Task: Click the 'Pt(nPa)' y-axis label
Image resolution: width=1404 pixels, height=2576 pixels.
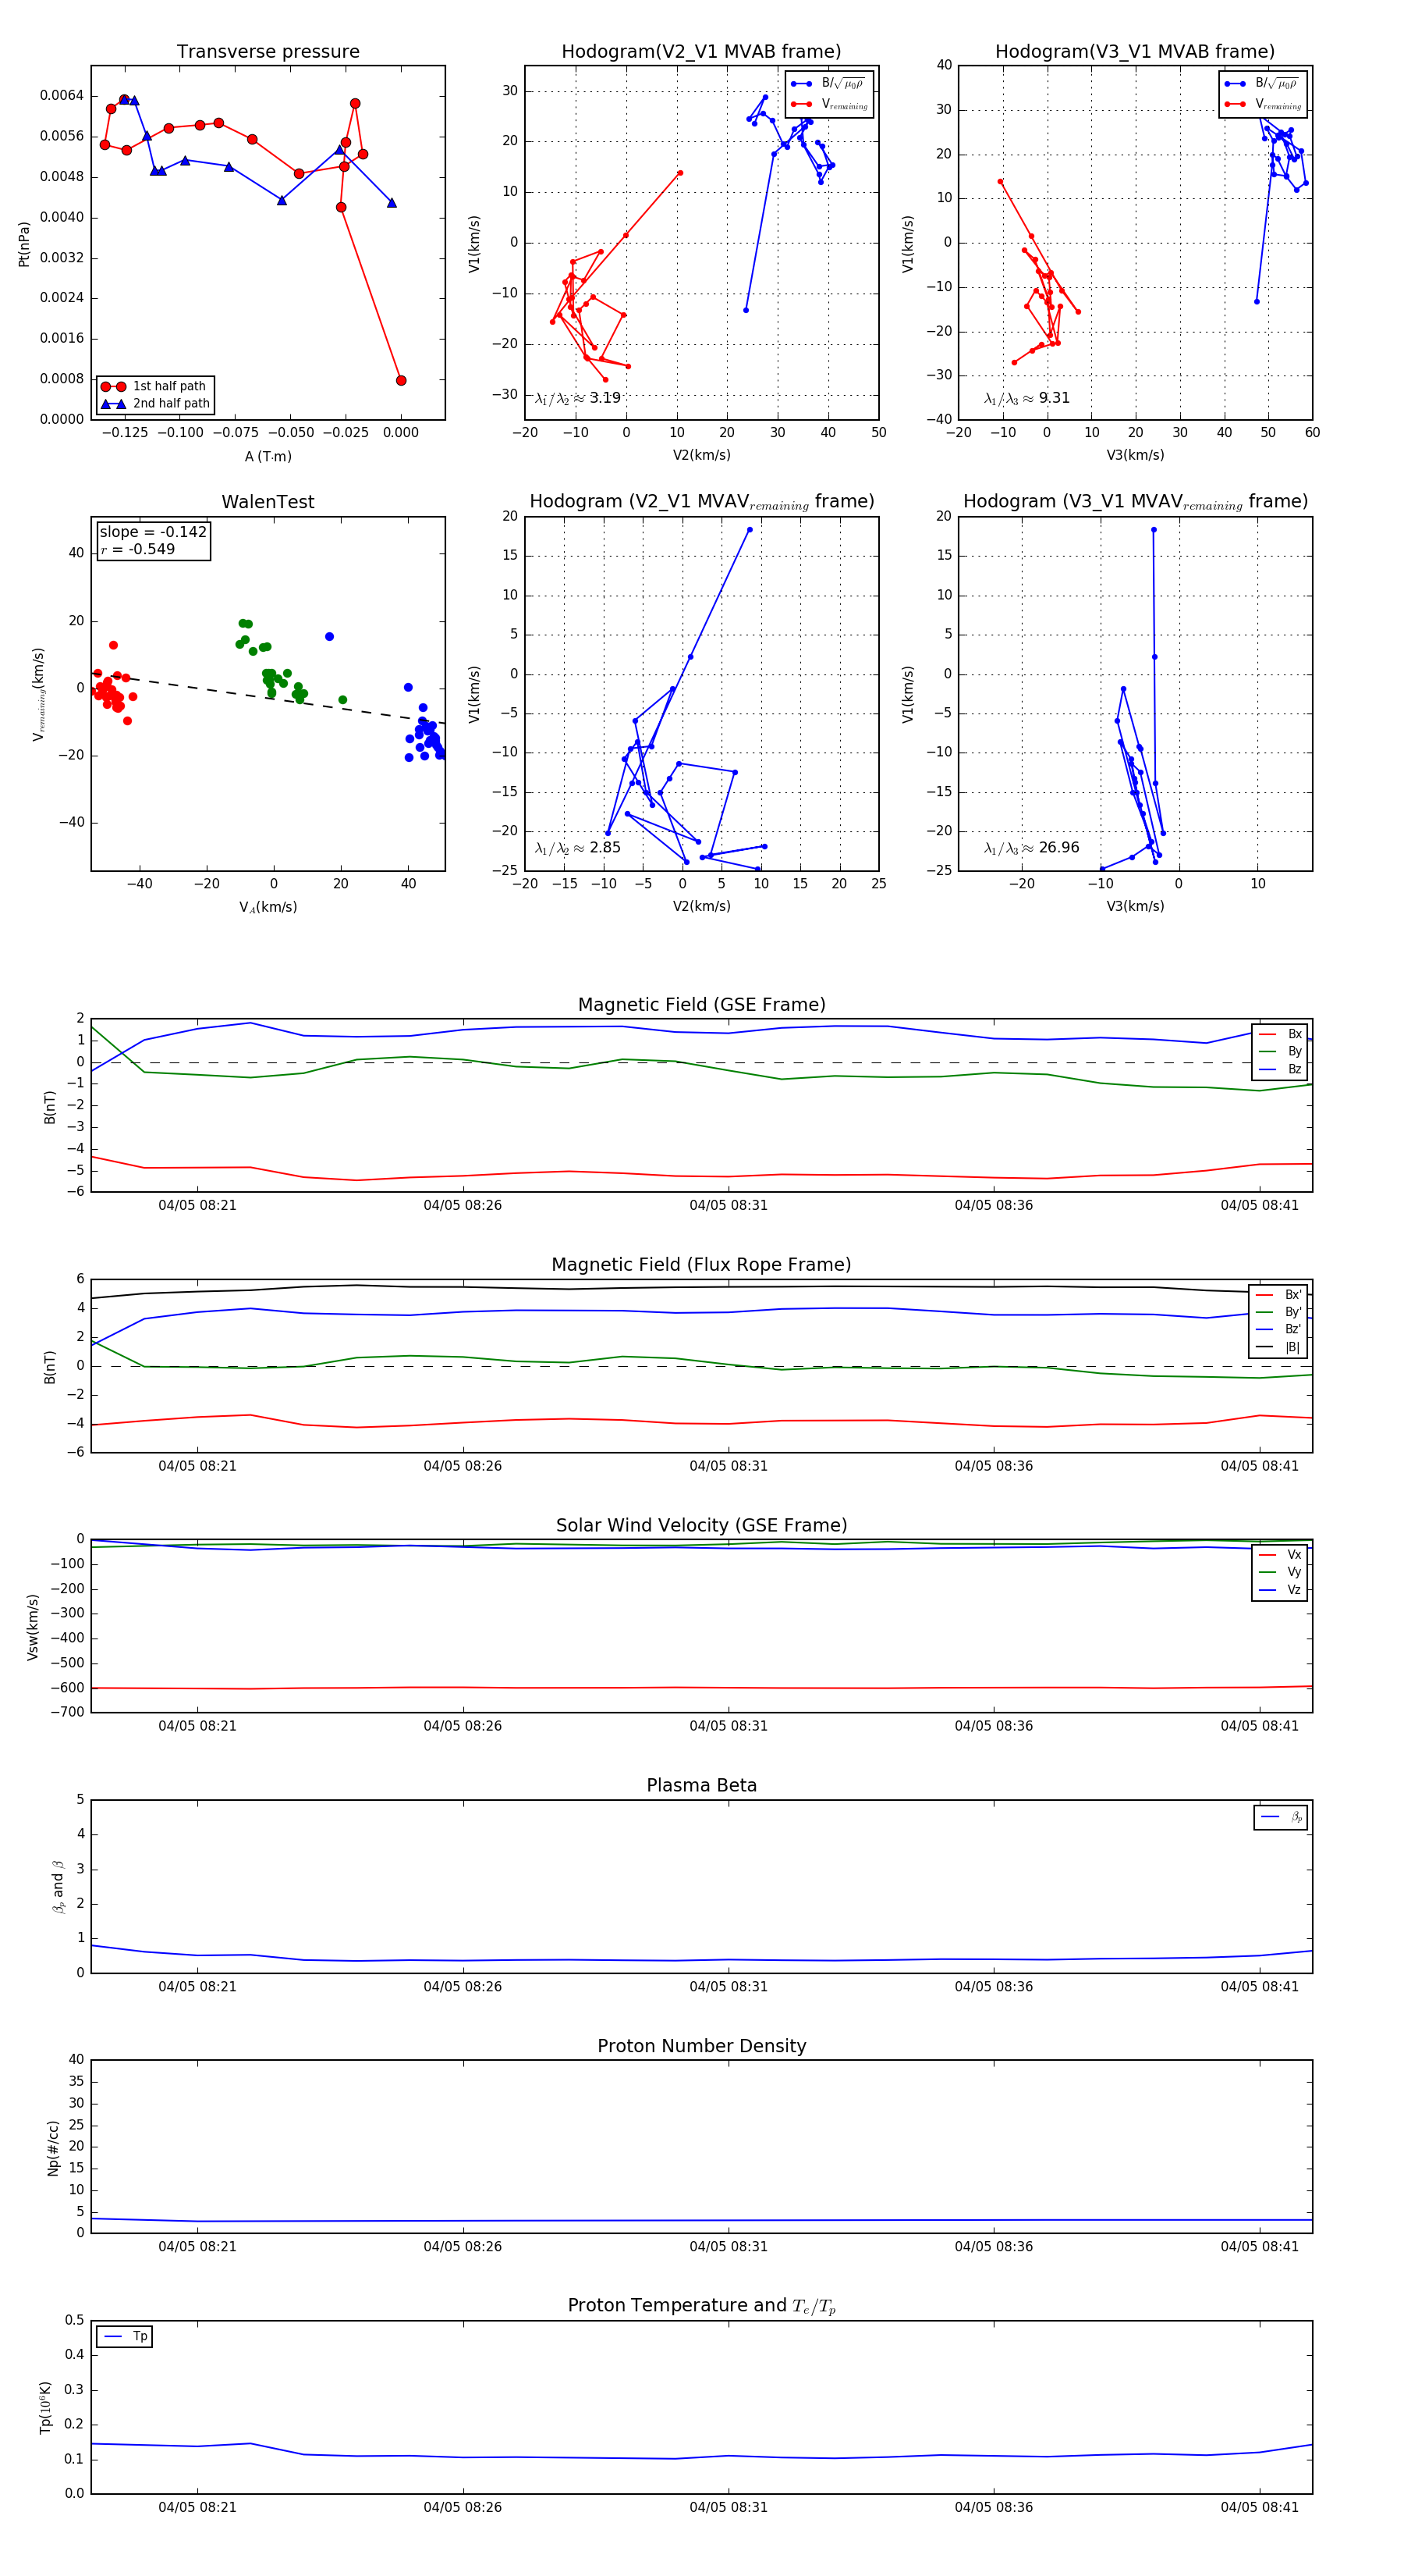Action: (24, 243)
